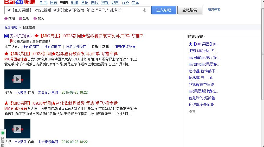Click the 进入贴吧 button
264x147 pixels.
[x=164, y=10]
